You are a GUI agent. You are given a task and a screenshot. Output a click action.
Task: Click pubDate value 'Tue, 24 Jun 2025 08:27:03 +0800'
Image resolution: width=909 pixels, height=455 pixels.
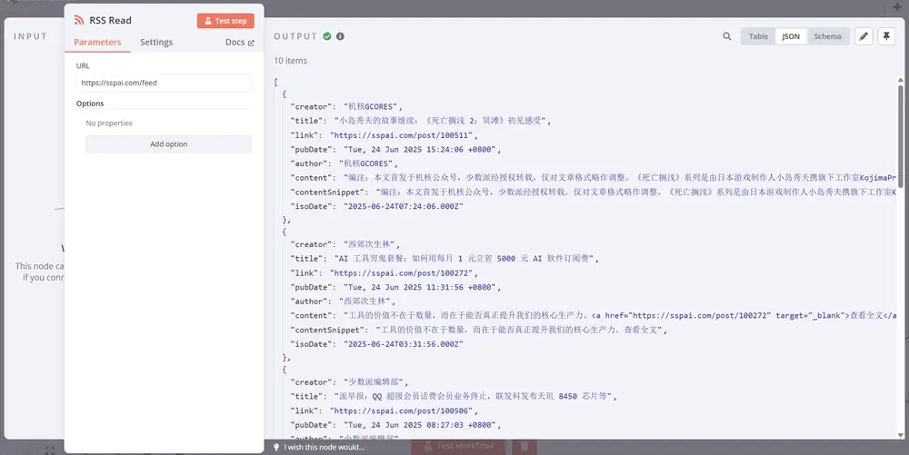click(x=422, y=425)
